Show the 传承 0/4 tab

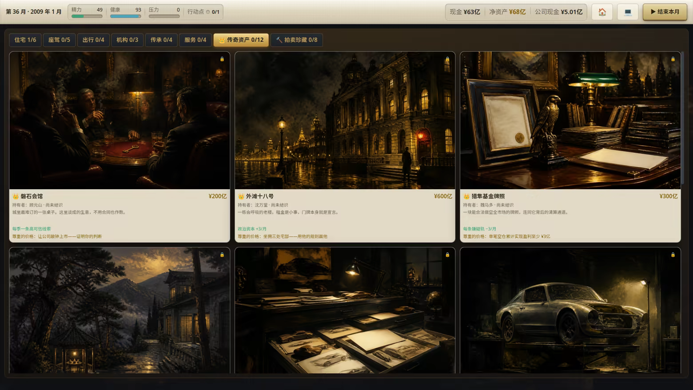pyautogui.click(x=161, y=40)
